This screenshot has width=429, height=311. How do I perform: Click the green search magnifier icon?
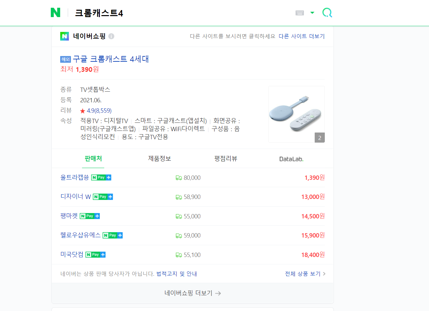[327, 13]
